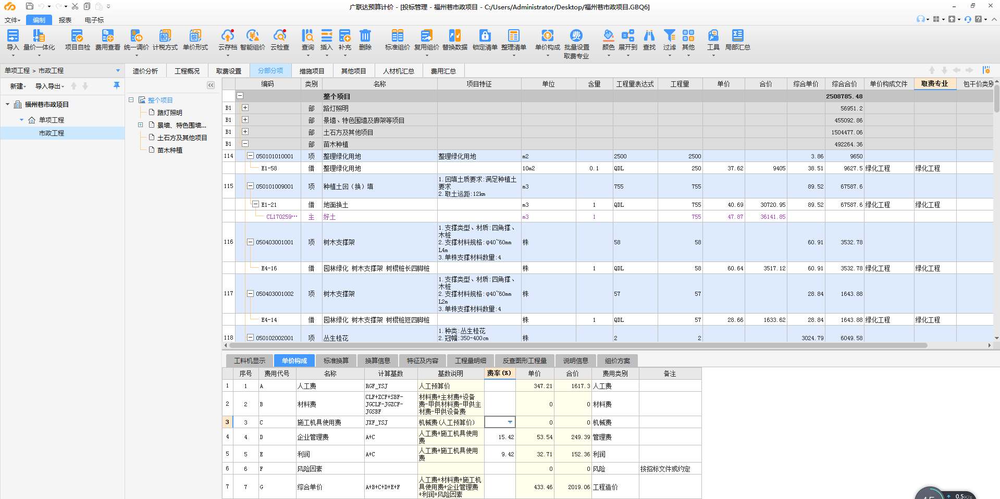Expand the 路灯照明 section row
Image resolution: width=1000 pixels, height=499 pixels.
point(245,108)
